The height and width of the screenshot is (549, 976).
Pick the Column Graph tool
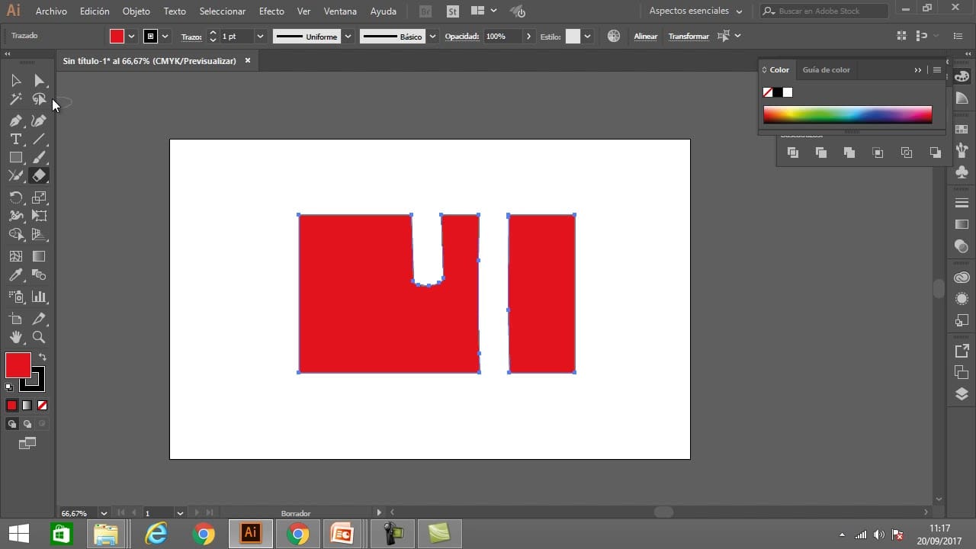click(x=39, y=297)
